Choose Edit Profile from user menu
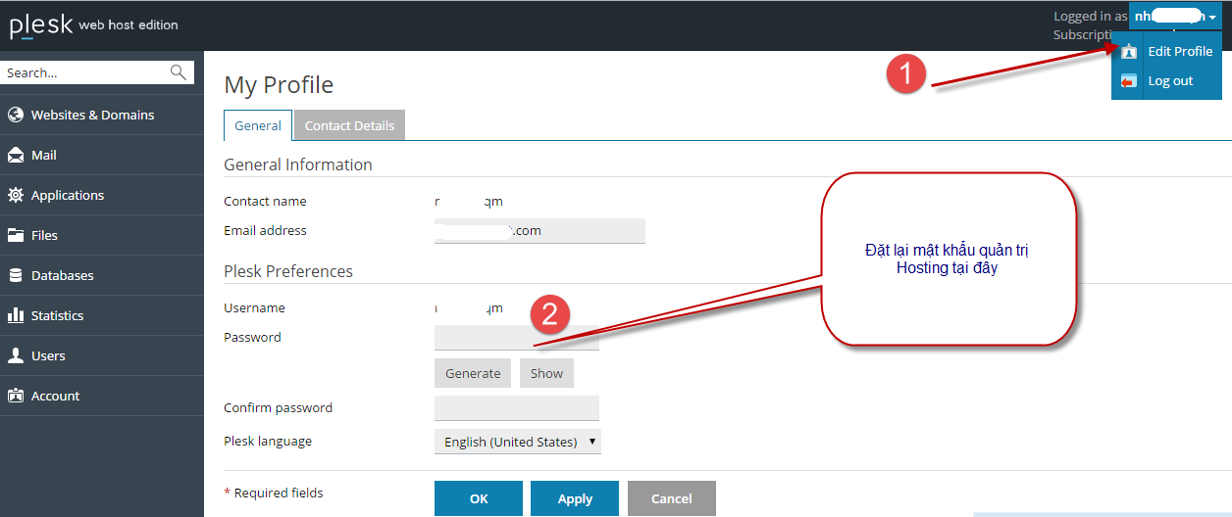 1167,51
